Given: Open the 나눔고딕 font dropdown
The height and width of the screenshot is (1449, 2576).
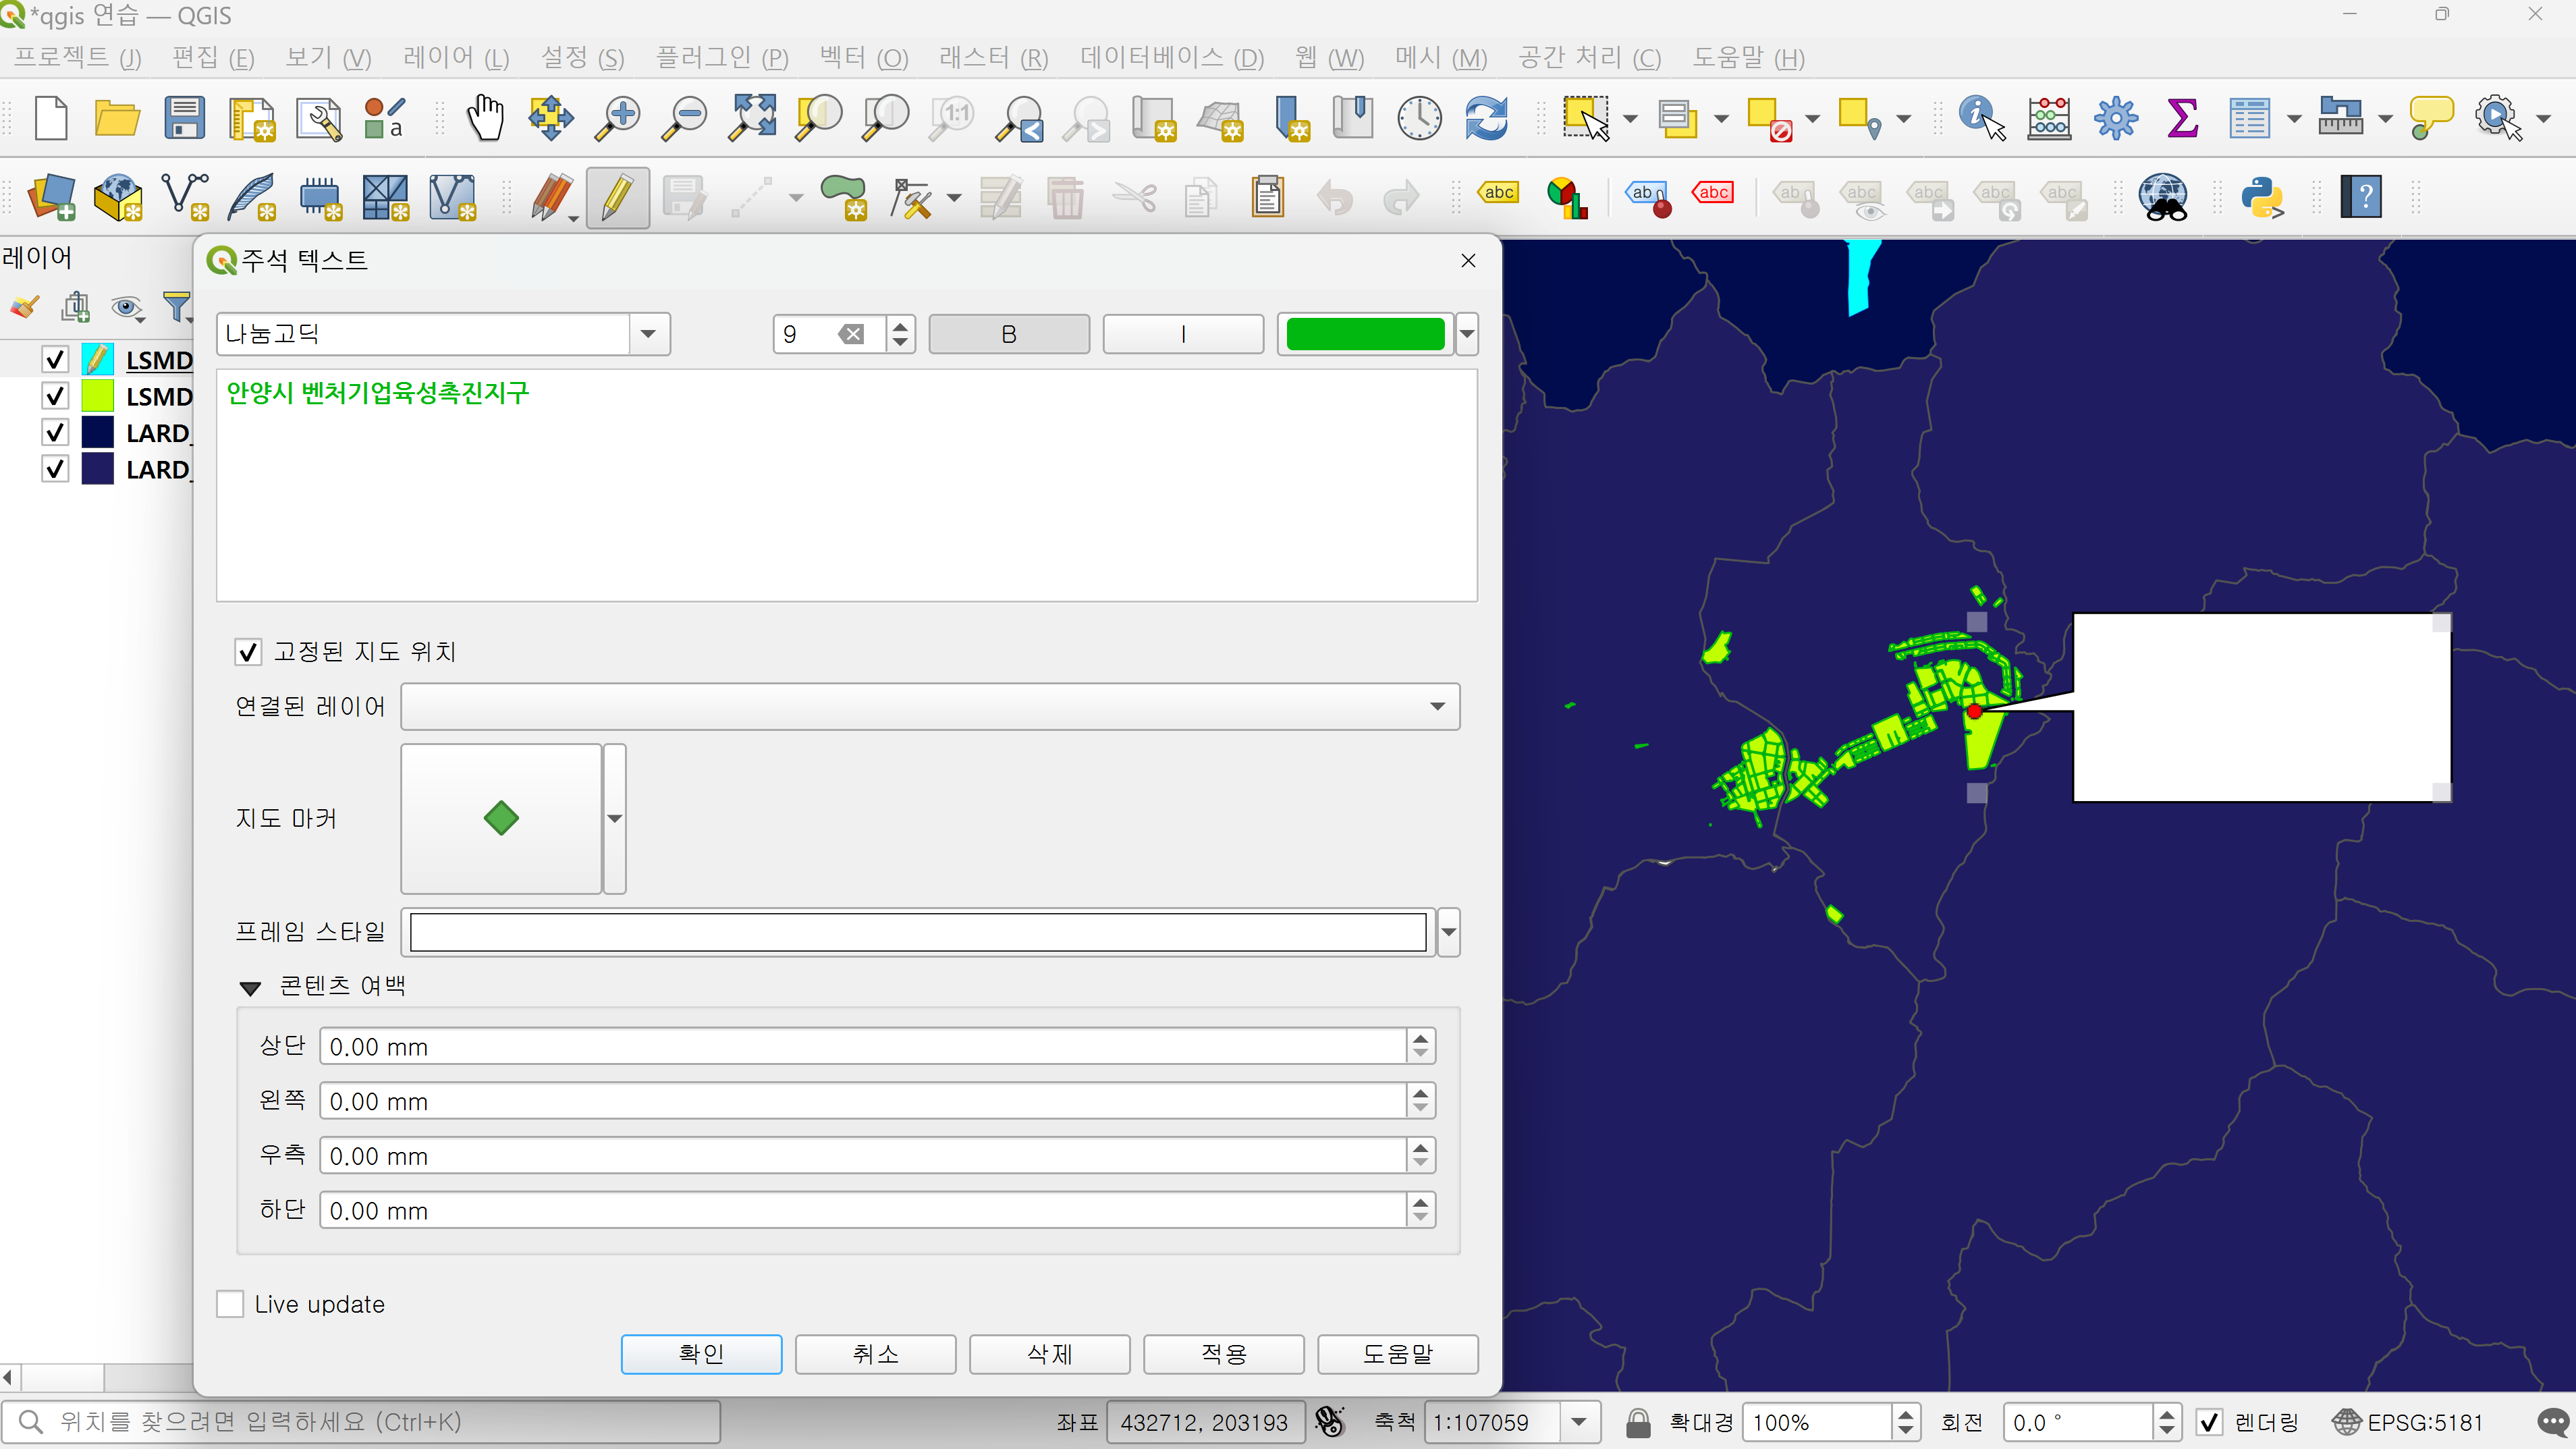Looking at the screenshot, I should (648, 334).
